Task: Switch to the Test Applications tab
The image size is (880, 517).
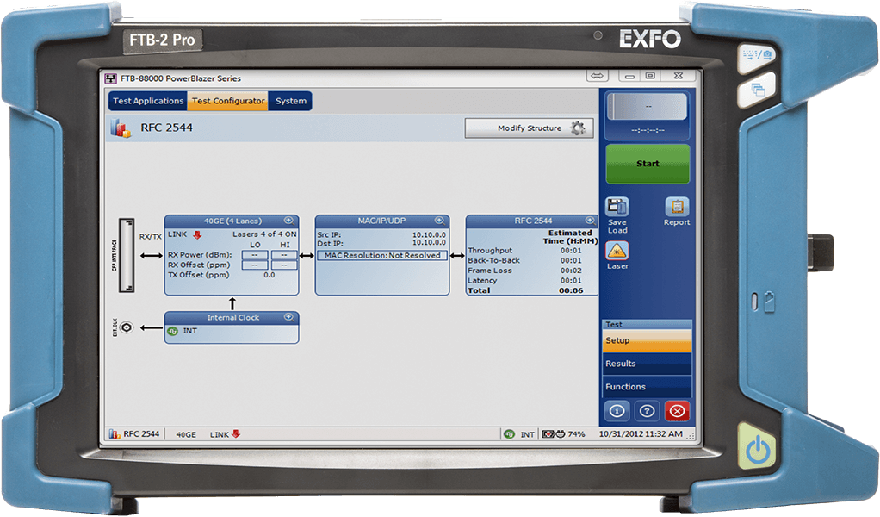Action: (148, 101)
